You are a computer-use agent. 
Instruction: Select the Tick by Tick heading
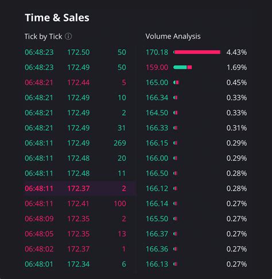[x=43, y=37]
